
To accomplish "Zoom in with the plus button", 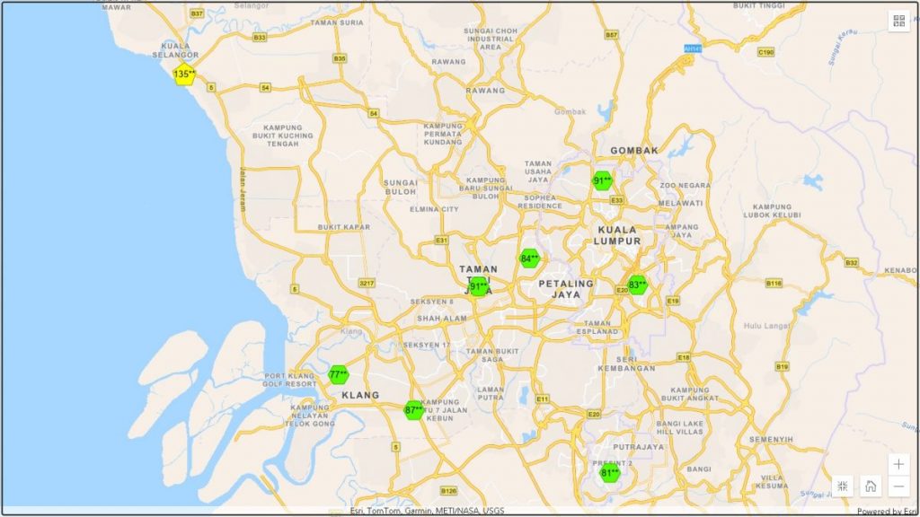I will pos(898,464).
